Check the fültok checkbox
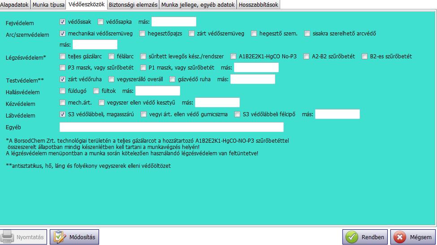 pos(96,91)
